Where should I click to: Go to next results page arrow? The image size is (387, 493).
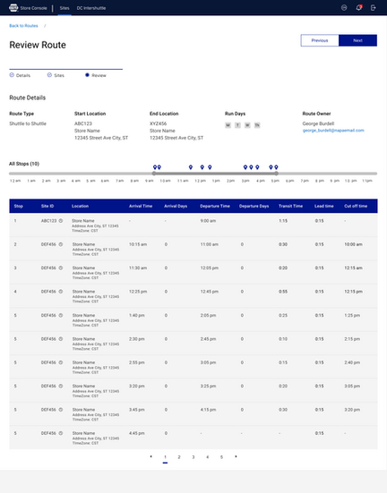[x=236, y=457]
